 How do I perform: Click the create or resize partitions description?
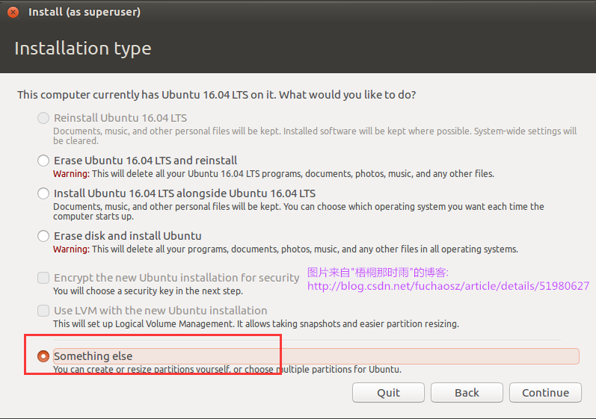pyautogui.click(x=227, y=370)
